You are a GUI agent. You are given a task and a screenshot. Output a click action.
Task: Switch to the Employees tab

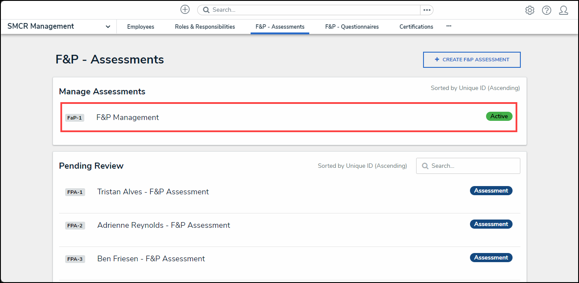(x=140, y=27)
